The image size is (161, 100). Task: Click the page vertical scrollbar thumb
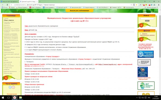[160, 36]
